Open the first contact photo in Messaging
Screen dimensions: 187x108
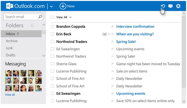coord(8,73)
